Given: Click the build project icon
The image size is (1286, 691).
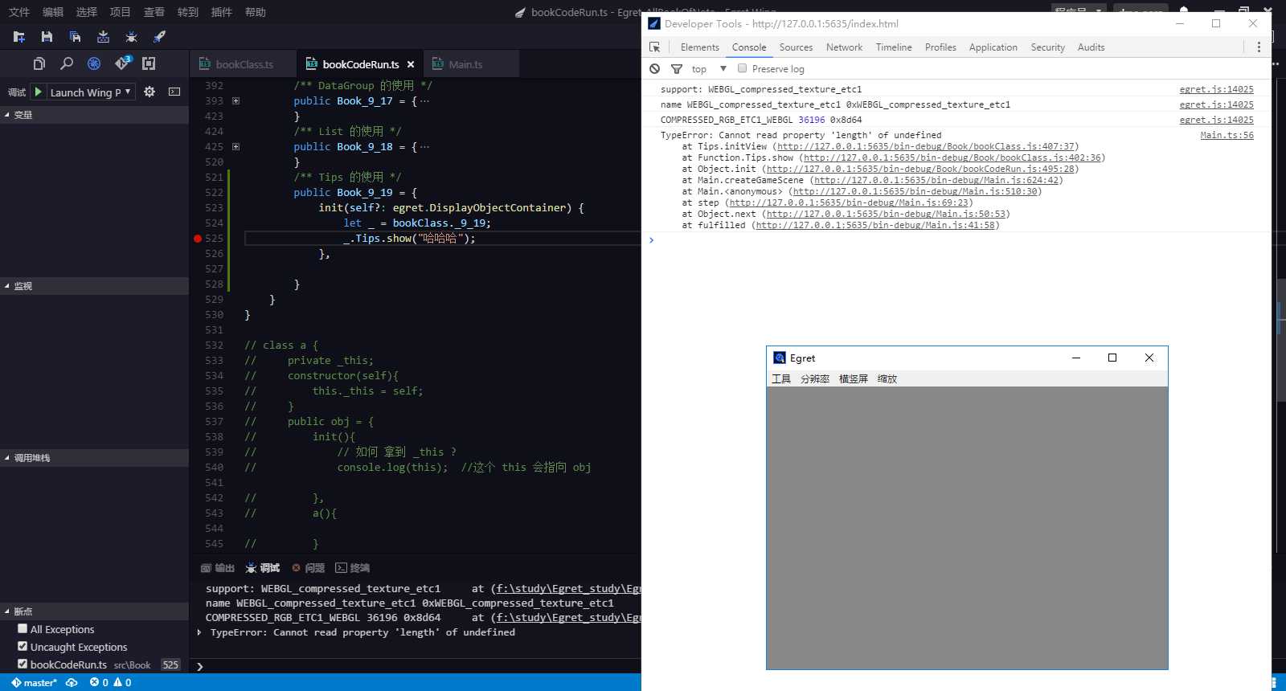Looking at the screenshot, I should click(x=103, y=37).
